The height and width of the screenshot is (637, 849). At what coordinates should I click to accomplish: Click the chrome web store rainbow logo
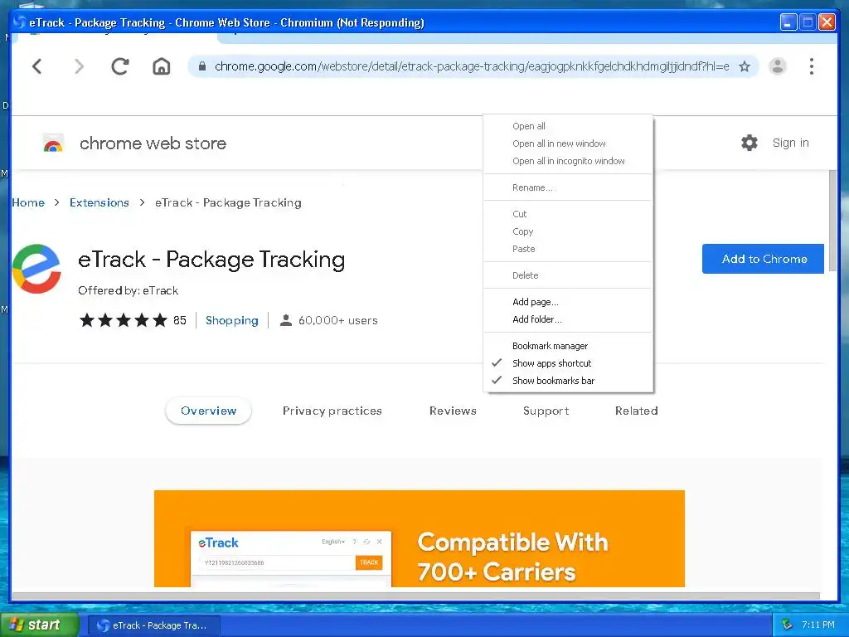(53, 143)
